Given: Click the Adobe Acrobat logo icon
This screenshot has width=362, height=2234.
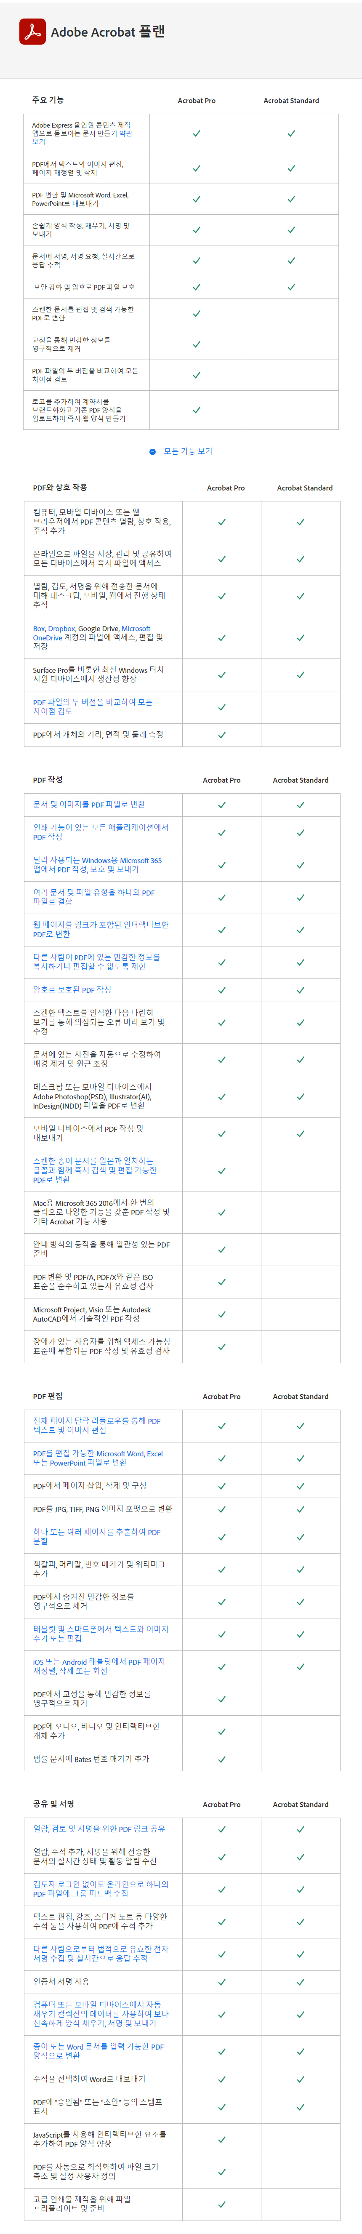Looking at the screenshot, I should tap(33, 31).
